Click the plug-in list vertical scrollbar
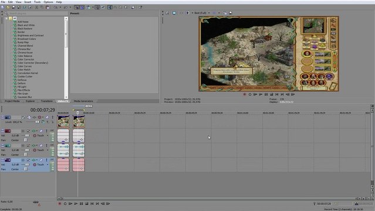This screenshot has height=211, width=375. tap(66, 58)
